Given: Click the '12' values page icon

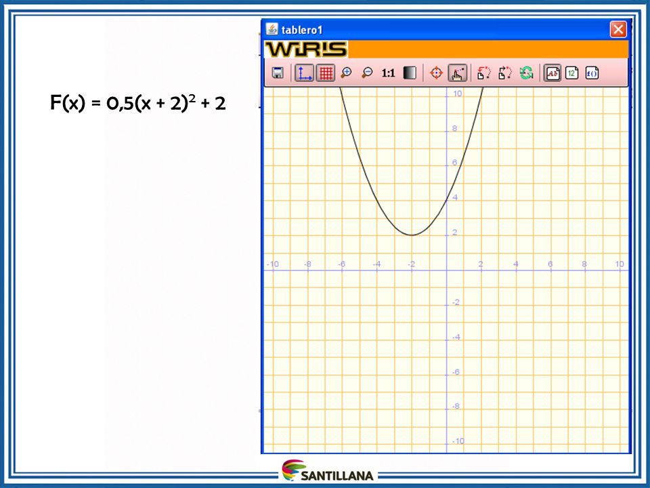Looking at the screenshot, I should tap(571, 73).
